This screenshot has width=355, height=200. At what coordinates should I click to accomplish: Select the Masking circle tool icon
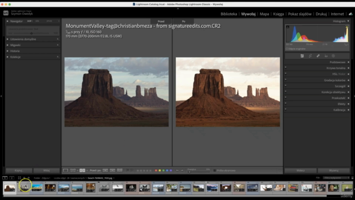click(333, 56)
